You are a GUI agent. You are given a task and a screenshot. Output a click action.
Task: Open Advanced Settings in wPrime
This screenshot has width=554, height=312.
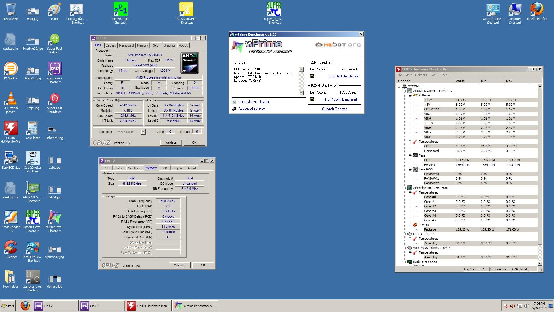point(251,109)
